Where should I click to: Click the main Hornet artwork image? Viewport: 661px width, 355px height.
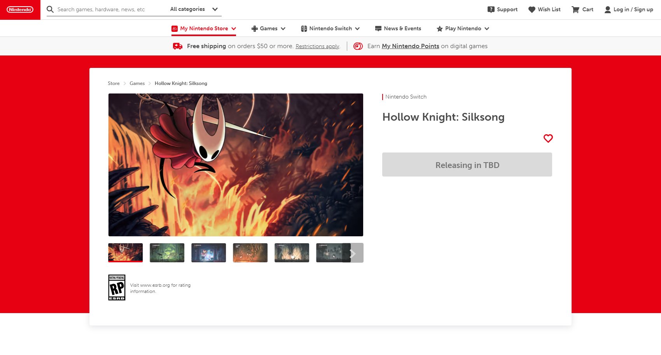[x=236, y=165]
